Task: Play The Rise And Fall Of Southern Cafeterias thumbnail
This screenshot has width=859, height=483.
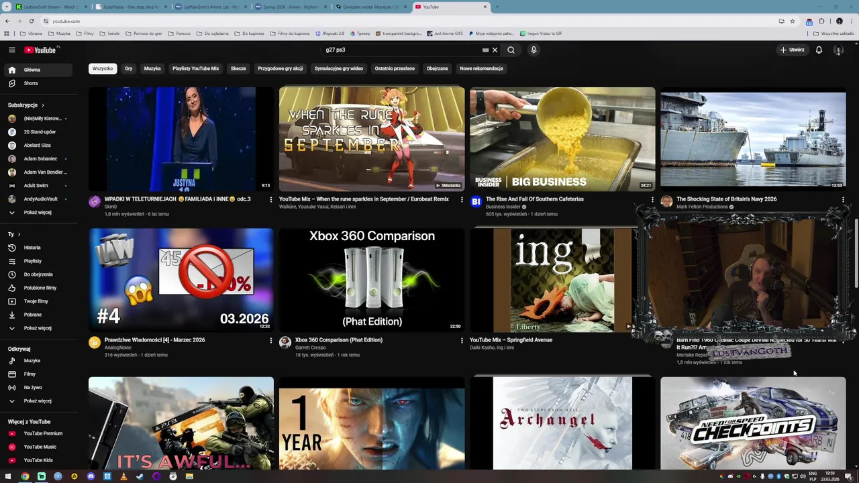Action: (x=562, y=139)
